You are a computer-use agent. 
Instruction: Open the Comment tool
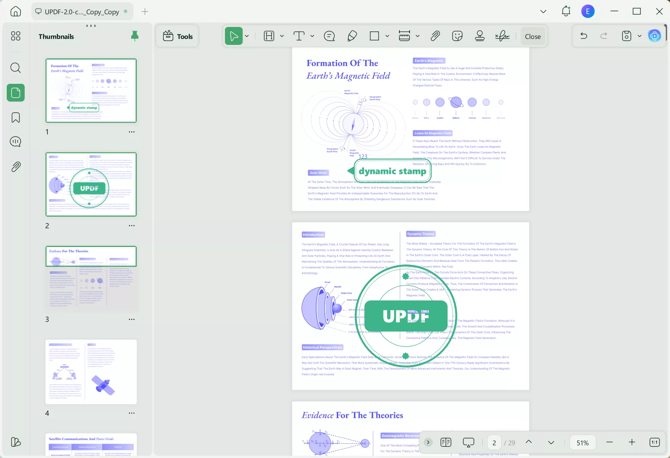coord(329,36)
